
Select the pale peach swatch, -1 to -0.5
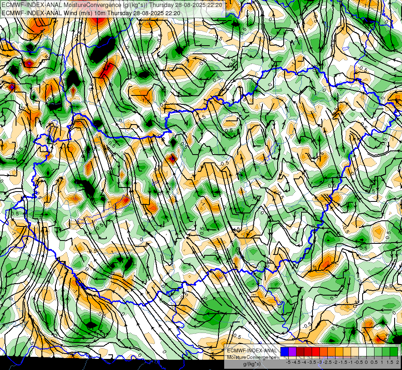pyautogui.click(x=355, y=352)
